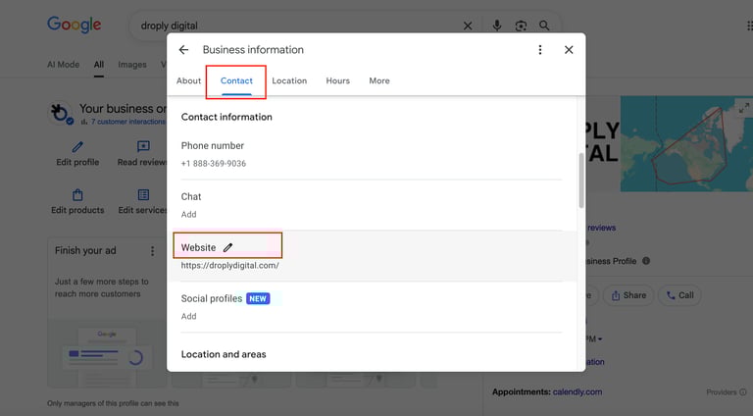Open the reviews link beside the map

(601, 228)
